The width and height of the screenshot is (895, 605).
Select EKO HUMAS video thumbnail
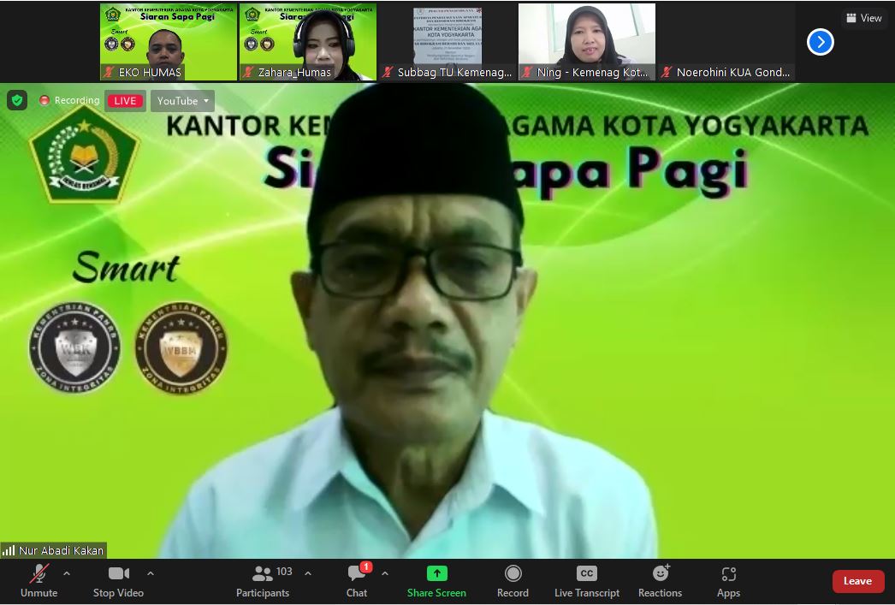click(x=169, y=42)
